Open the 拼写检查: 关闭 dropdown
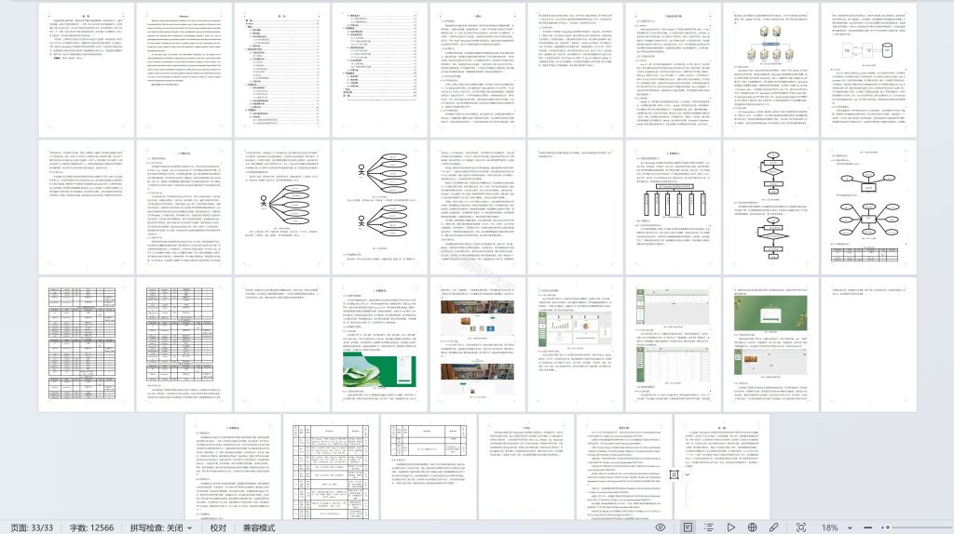The image size is (954, 534). [160, 527]
